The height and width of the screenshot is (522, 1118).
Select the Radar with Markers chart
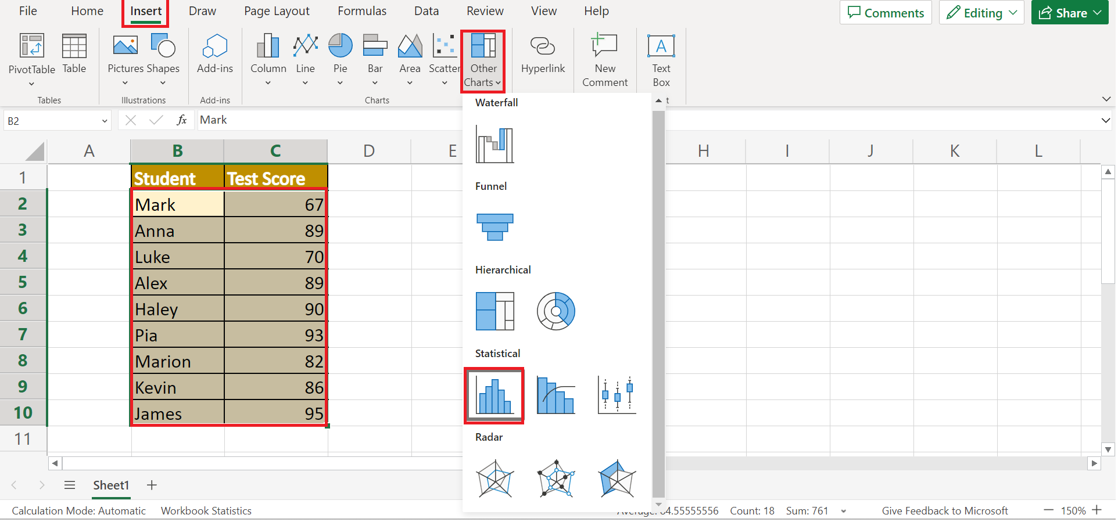(556, 478)
